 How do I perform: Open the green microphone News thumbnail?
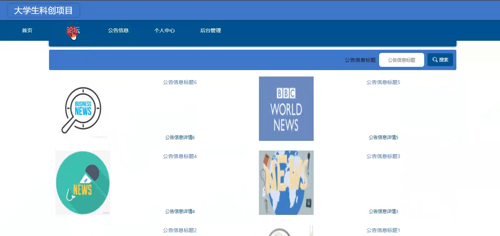[83, 183]
